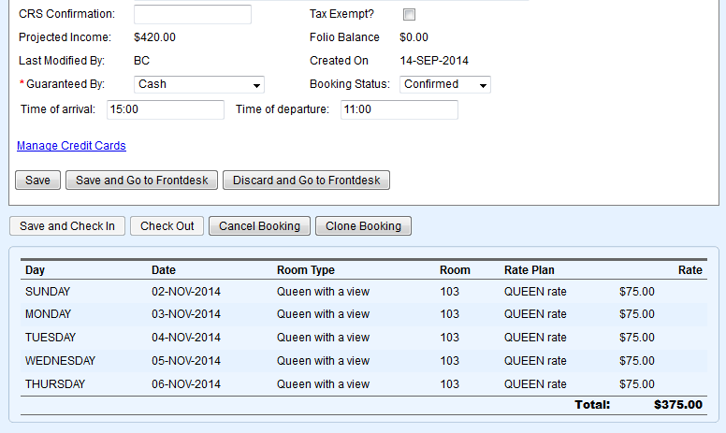Focus the Time of arrival field
This screenshot has height=433, width=726.
click(166, 109)
